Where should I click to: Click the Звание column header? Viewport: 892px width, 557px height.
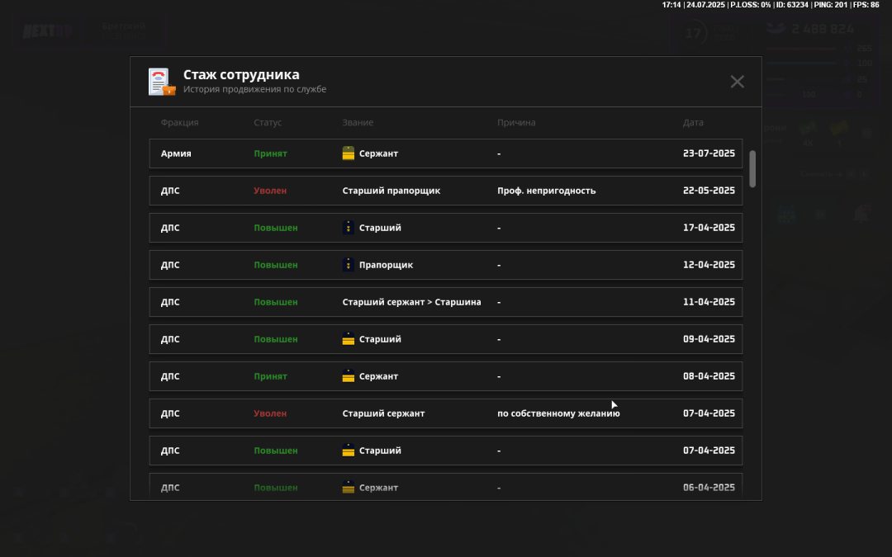tap(358, 123)
